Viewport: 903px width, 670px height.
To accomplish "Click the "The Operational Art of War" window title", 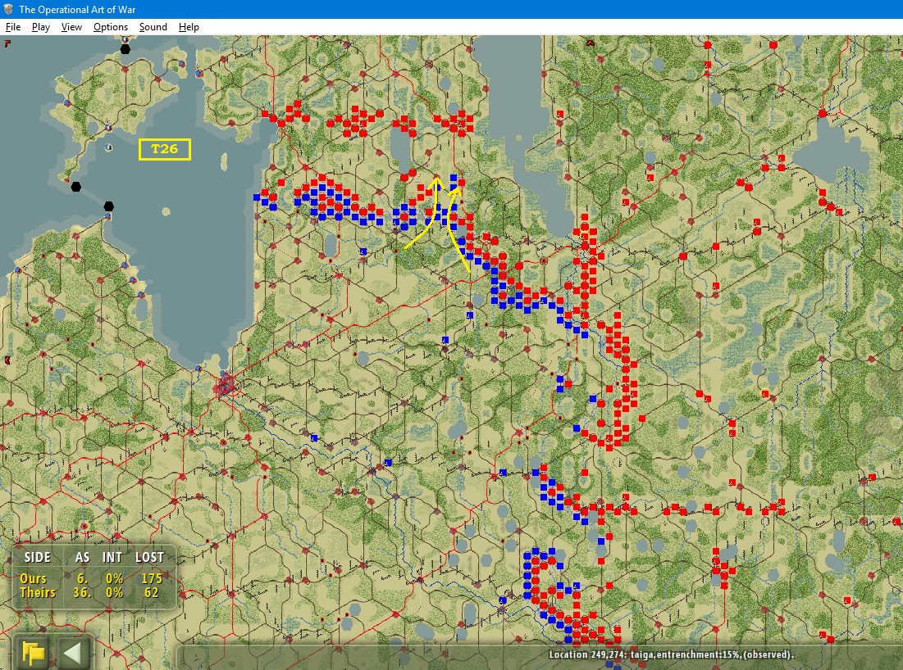I will coord(77,9).
